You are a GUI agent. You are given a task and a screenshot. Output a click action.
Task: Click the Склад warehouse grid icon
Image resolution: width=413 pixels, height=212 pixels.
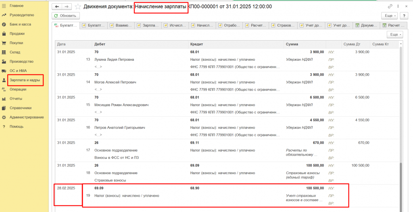[x=4, y=52]
